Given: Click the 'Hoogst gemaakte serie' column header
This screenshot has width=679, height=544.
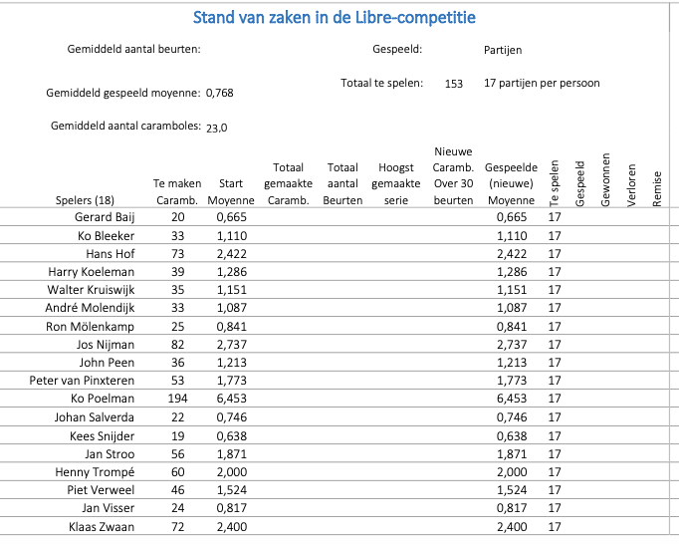Looking at the screenshot, I should (x=396, y=183).
